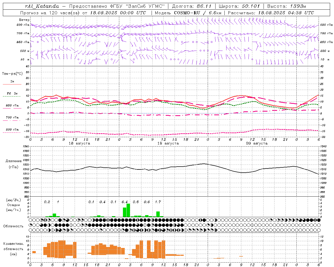Click the 18 августа date label
This screenshot has width=334, height=267.
point(79,143)
